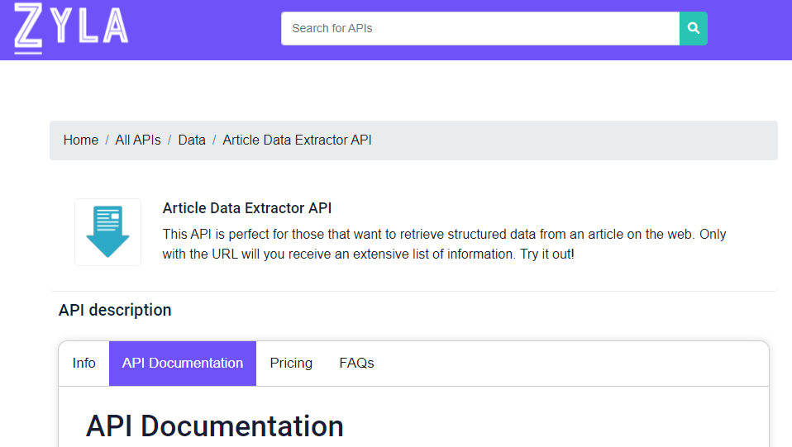Open the All APIs breadcrumb link
Image resolution: width=792 pixels, height=447 pixels.
click(x=138, y=140)
